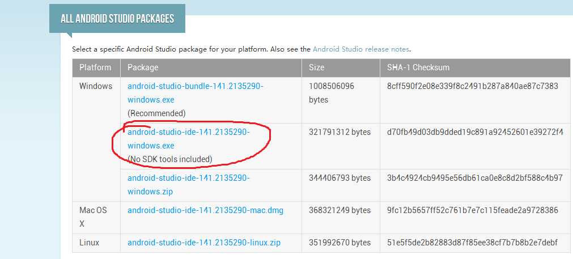
Task: Click the 368321249 bytes size value
Action: 339,210
